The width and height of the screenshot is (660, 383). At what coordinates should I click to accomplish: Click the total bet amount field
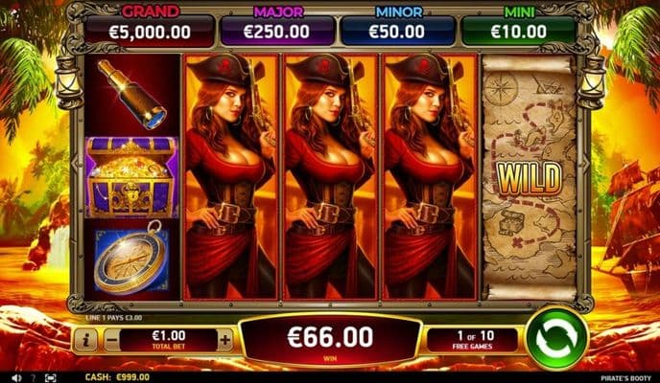(x=169, y=340)
